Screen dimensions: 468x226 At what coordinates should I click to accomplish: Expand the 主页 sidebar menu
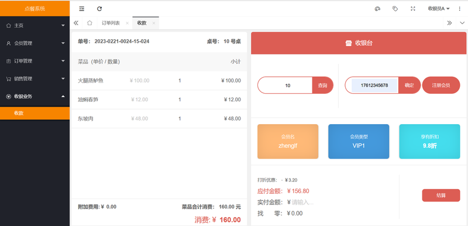pos(35,26)
